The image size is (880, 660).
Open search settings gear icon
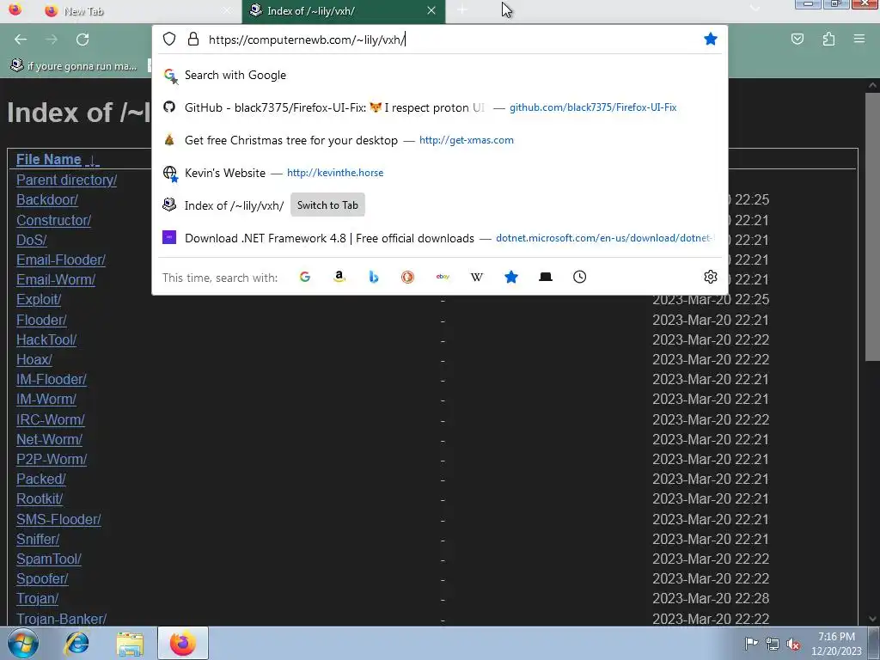[711, 277]
